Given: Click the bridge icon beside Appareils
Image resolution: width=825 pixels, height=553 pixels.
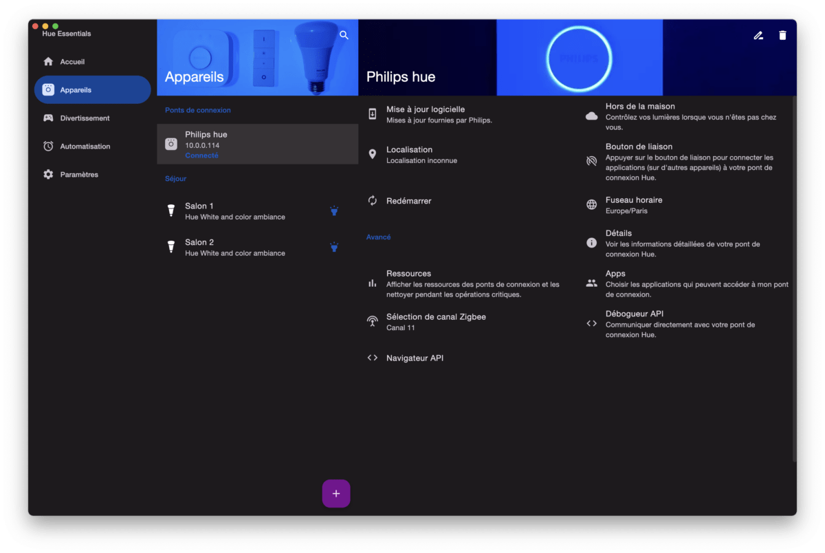Looking at the screenshot, I should click(x=48, y=90).
